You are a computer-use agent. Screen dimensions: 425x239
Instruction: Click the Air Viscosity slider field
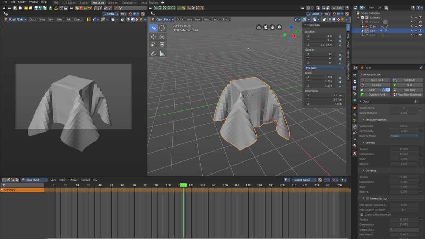pyautogui.click(x=404, y=131)
